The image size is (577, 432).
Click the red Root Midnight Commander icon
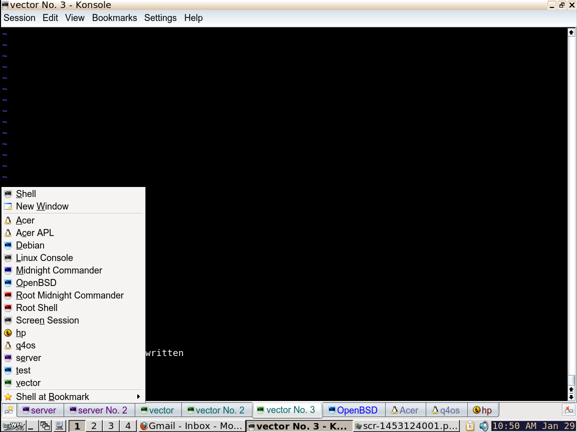[x=8, y=295]
